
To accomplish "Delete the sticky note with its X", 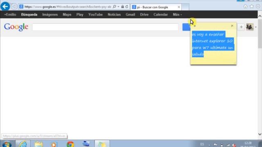I will click(232, 26).
